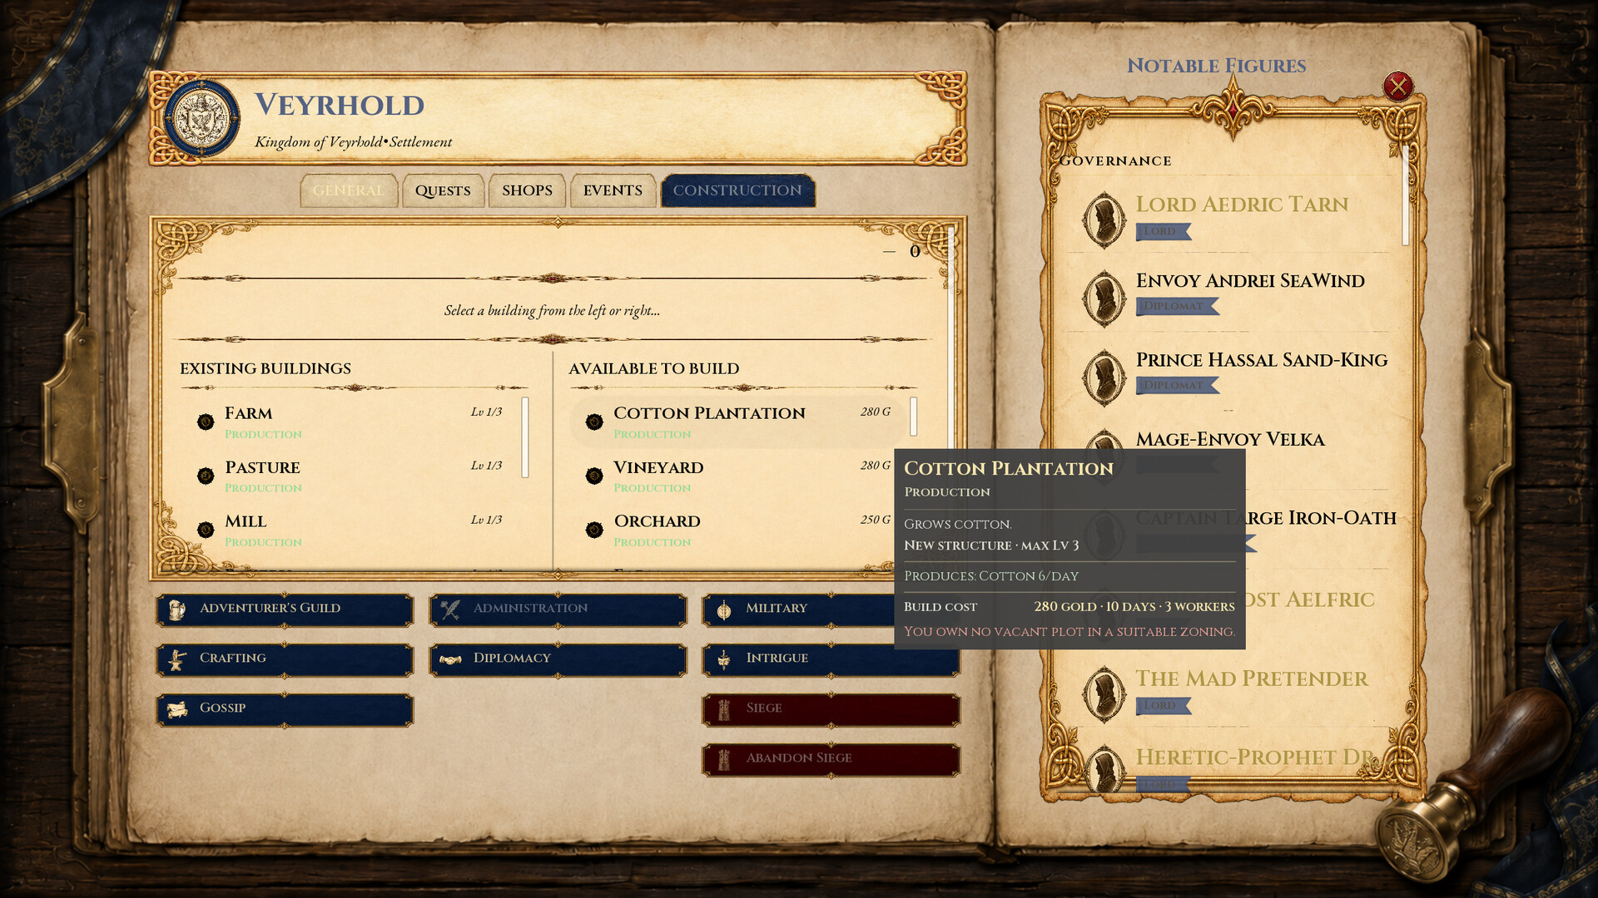Click Prince Hassal Sand-King's portrait icon
The width and height of the screenshot is (1598, 898).
1104,377
